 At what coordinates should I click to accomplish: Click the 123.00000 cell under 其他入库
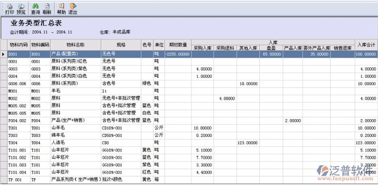[x=248, y=143]
